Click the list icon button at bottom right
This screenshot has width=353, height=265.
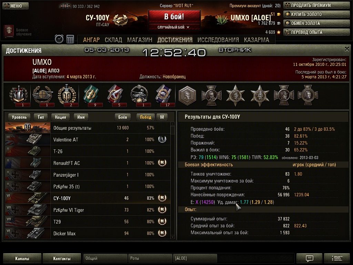pos(337,258)
